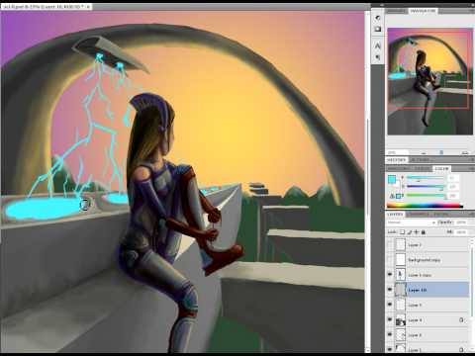Click the Navigator zoom in icon
Image resolution: width=475 pixels, height=356 pixels.
point(465,152)
